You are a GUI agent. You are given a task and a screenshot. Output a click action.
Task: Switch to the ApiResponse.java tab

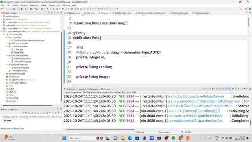tap(202, 13)
